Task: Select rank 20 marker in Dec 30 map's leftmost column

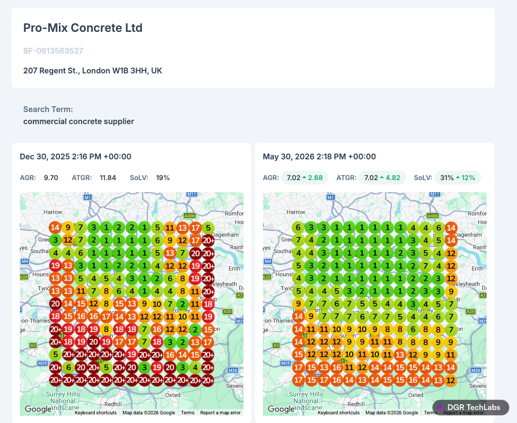Action: point(56,304)
